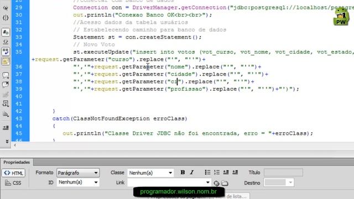
Task: Switch Properties panel to HTML mode
Action: pyautogui.click(x=13, y=173)
